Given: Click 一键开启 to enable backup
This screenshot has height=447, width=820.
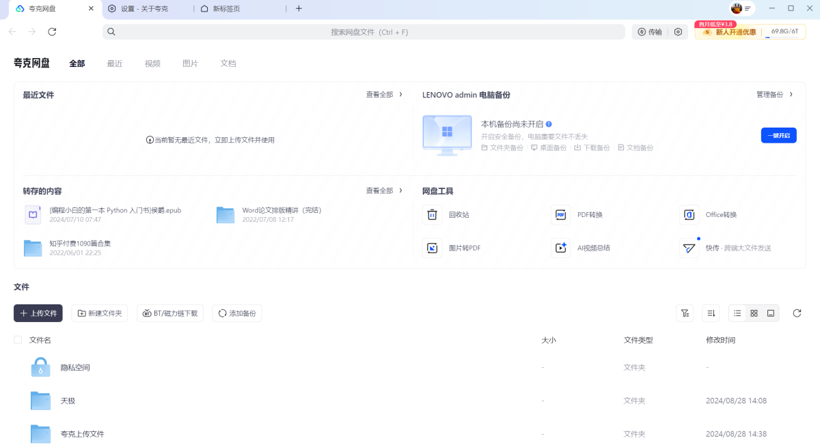Looking at the screenshot, I should 778,136.
